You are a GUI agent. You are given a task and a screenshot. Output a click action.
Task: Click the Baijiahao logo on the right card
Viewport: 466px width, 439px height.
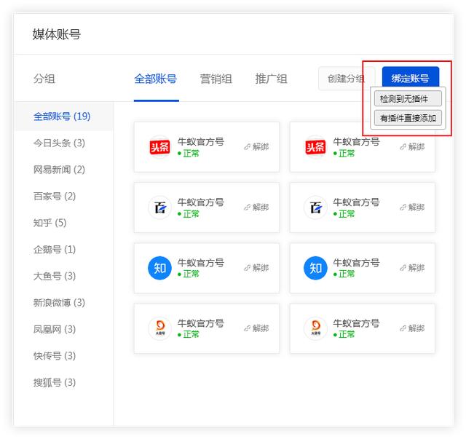pos(315,207)
